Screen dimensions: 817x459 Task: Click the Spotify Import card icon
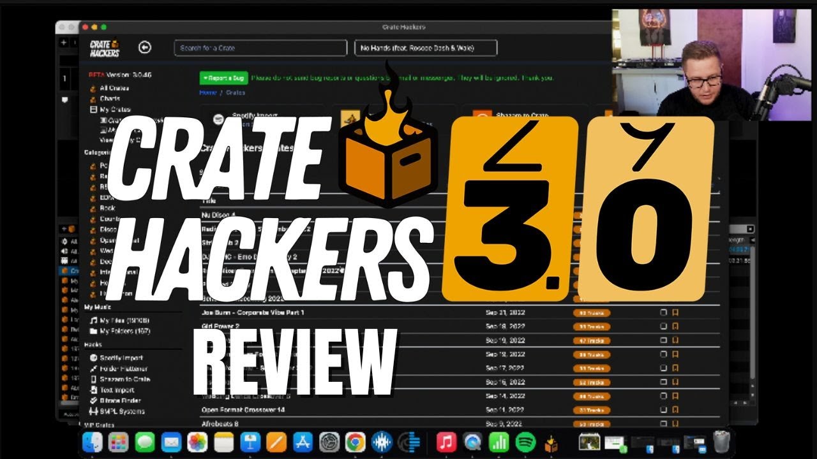coord(218,119)
